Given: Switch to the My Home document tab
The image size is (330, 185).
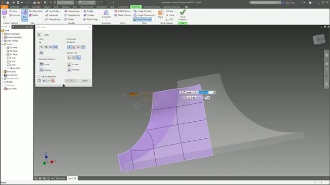Looking at the screenshot, I should pyautogui.click(x=60, y=178).
